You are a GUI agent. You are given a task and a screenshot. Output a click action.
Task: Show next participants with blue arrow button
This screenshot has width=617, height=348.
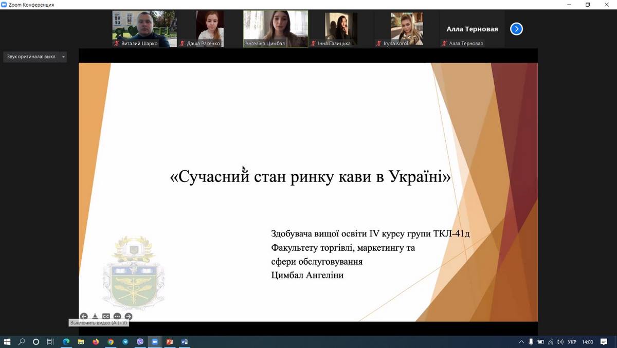[516, 29]
